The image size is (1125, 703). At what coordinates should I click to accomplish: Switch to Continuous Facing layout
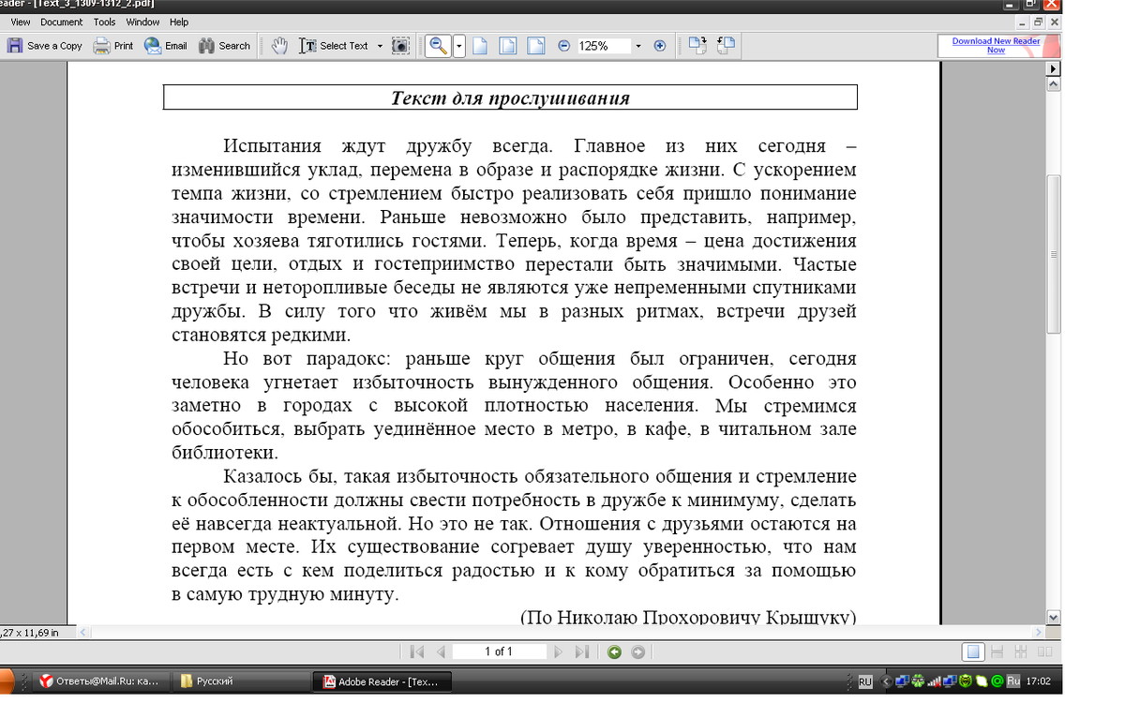click(x=1020, y=651)
